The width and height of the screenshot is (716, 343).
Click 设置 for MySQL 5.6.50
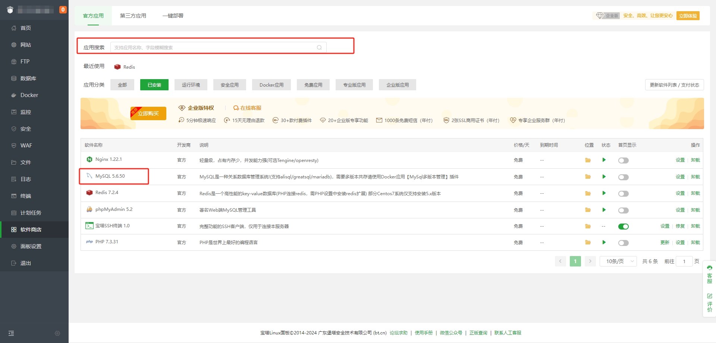pos(680,177)
